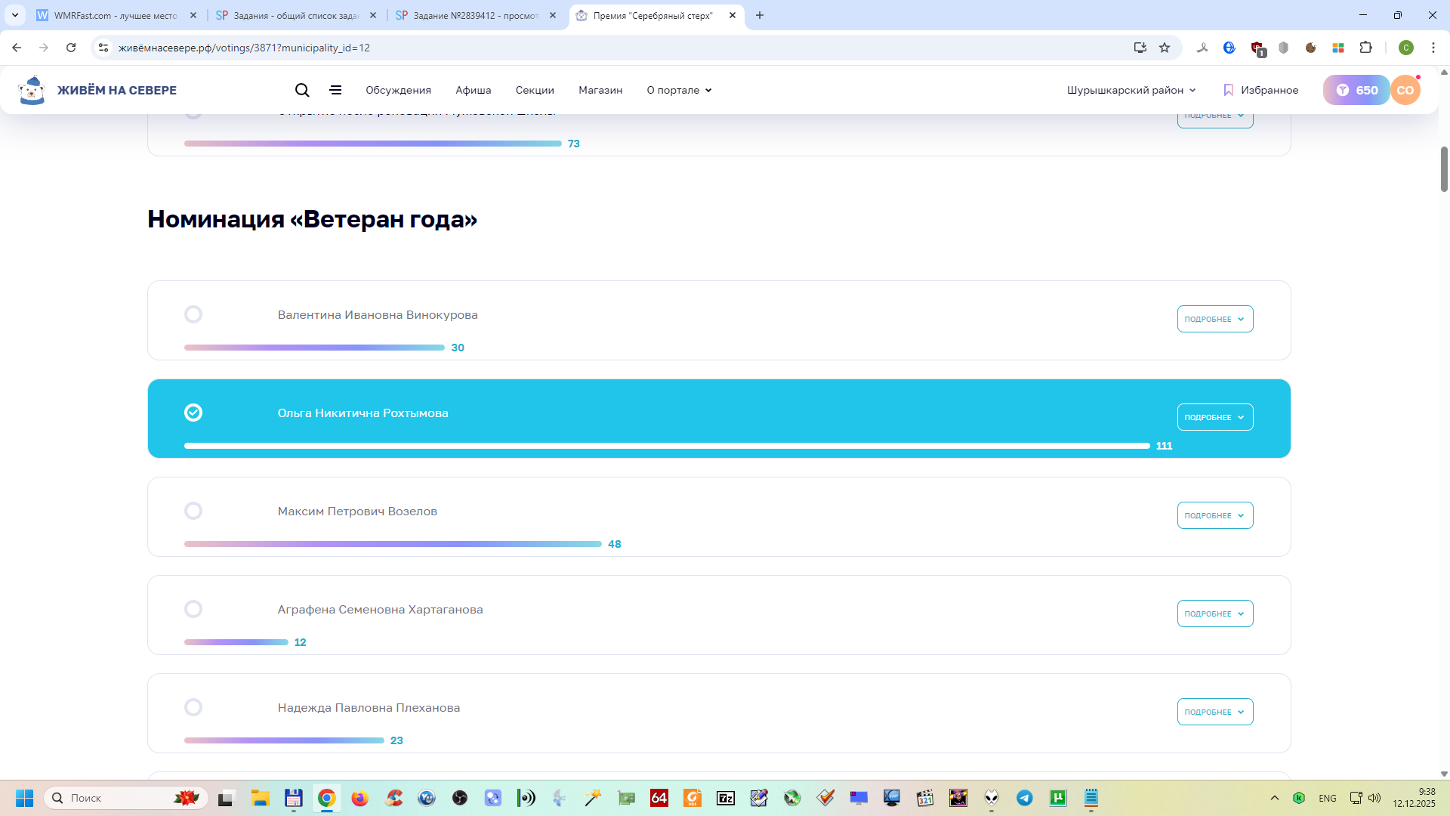
Task: Reload the page with refresh icon
Action: pyautogui.click(x=71, y=48)
